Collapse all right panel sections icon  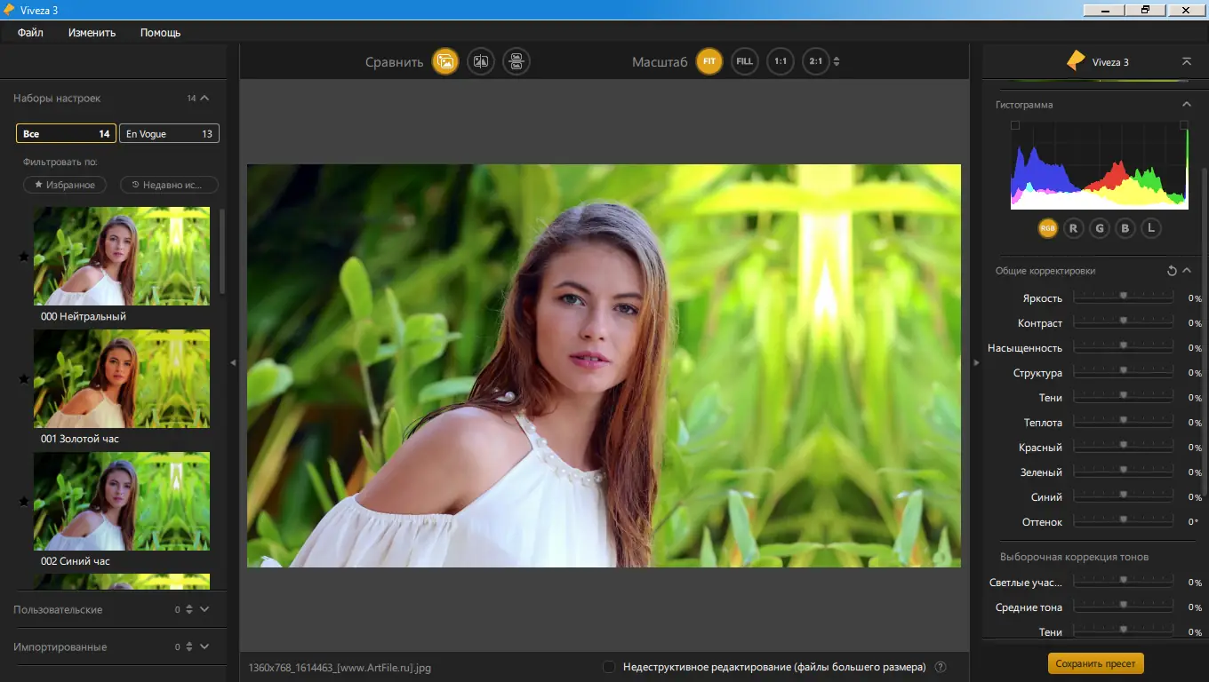[x=1186, y=61]
